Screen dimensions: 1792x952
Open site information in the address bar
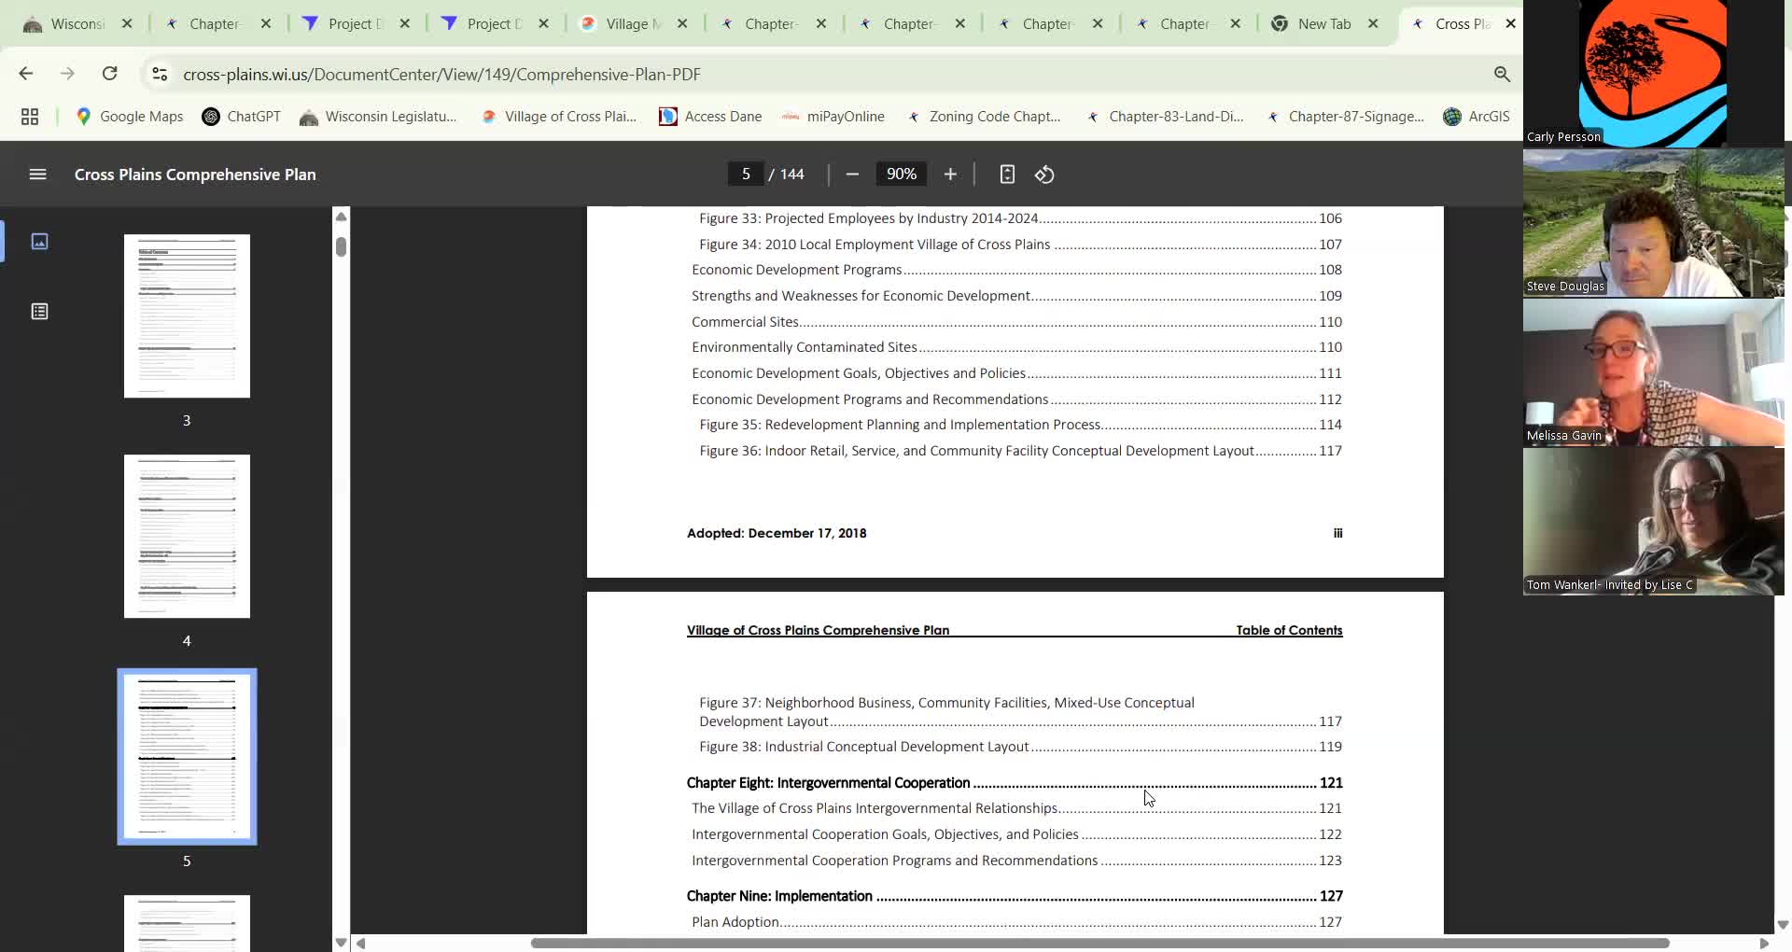[x=160, y=74]
